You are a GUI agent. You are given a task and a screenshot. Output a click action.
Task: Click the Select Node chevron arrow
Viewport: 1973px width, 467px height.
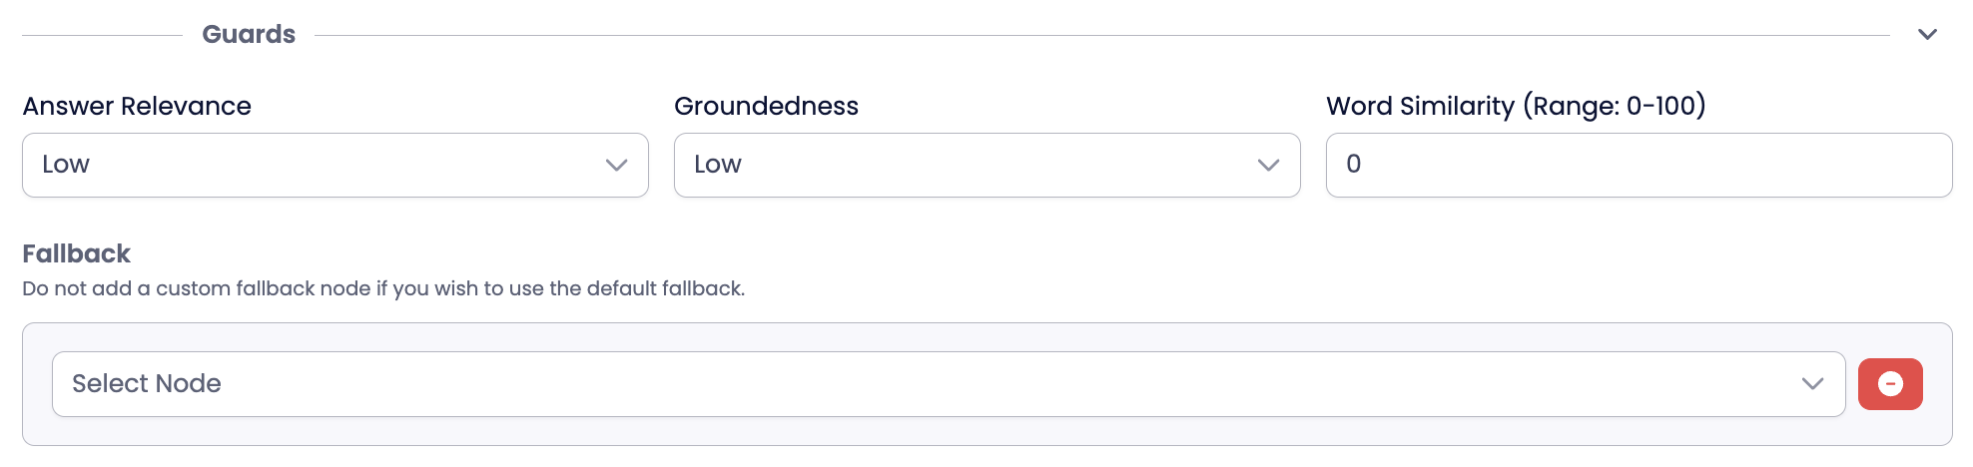coord(1812,384)
